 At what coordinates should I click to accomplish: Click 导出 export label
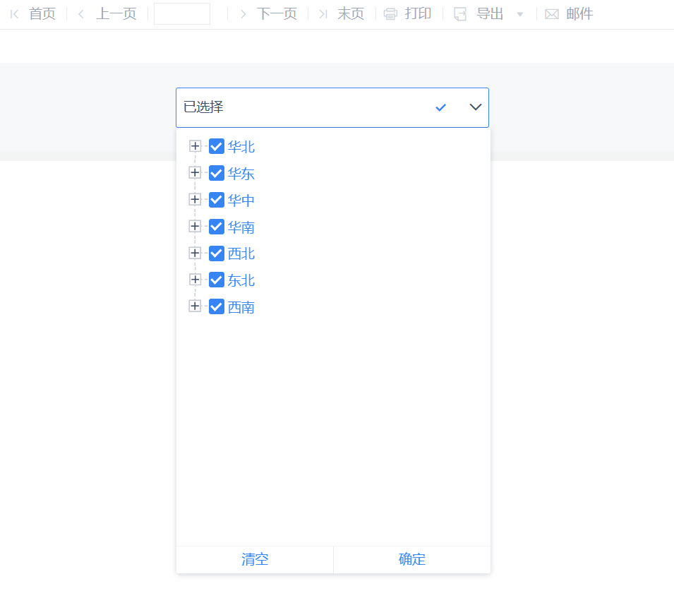pos(490,13)
